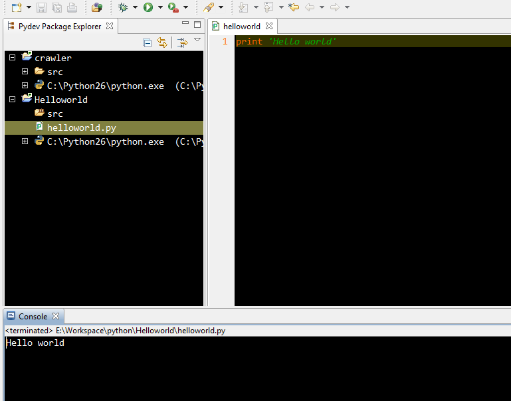Select the helloworld editor tab
The image size is (511, 401).
tap(241, 27)
